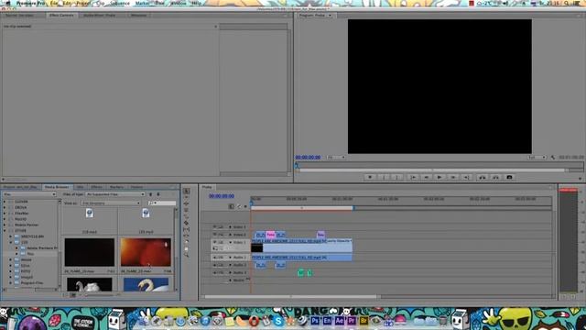Open the Sequence menu
This screenshot has height=330, width=586.
coord(120,3)
